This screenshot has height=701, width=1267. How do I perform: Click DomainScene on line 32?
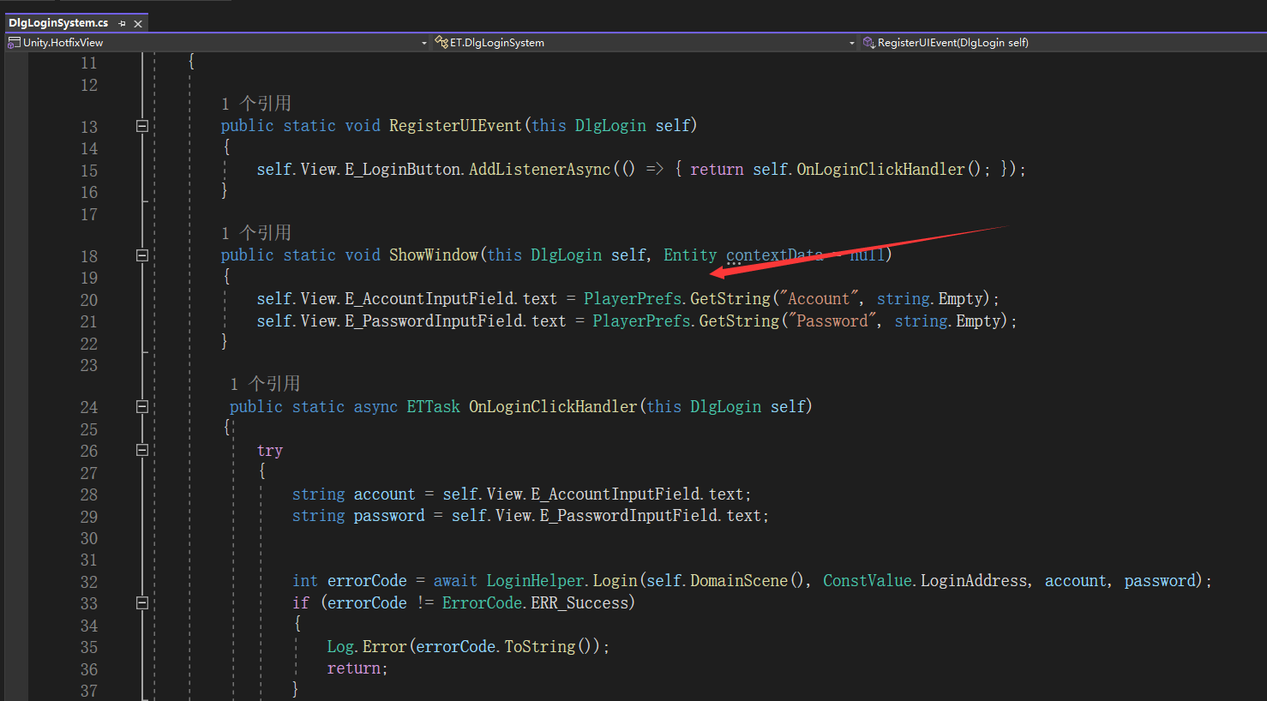click(739, 581)
